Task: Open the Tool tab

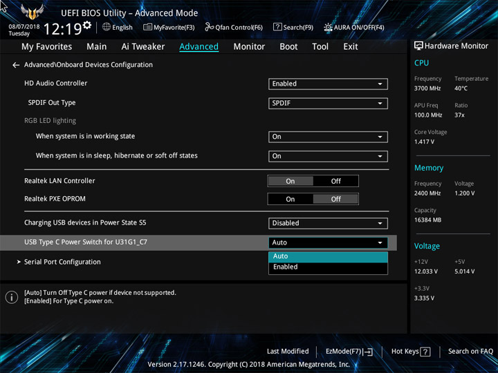Action: (x=320, y=47)
